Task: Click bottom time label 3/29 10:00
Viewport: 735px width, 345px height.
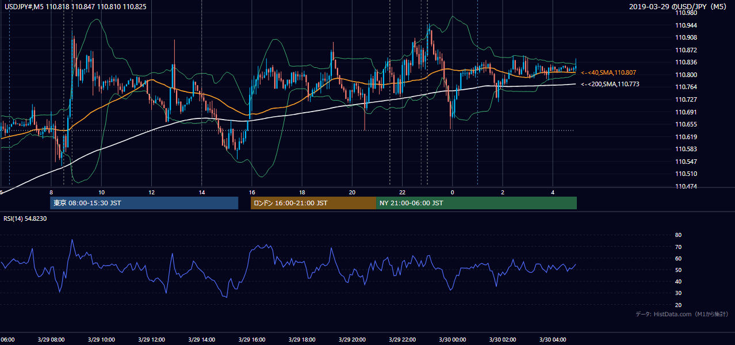Action: 101,340
